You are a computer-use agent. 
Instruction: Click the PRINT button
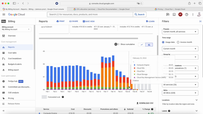tap(61, 21)
